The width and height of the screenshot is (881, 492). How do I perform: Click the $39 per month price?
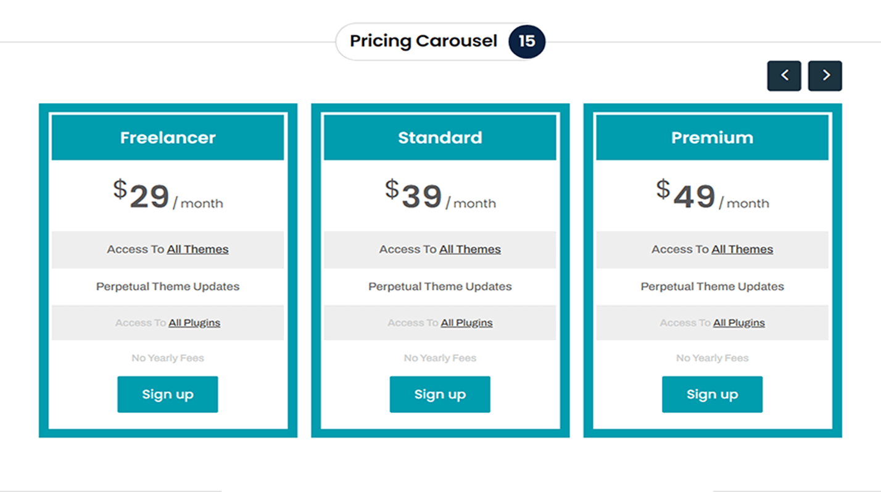(x=440, y=196)
